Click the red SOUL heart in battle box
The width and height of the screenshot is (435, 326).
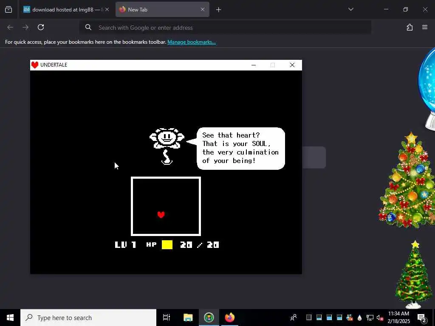pyautogui.click(x=161, y=214)
